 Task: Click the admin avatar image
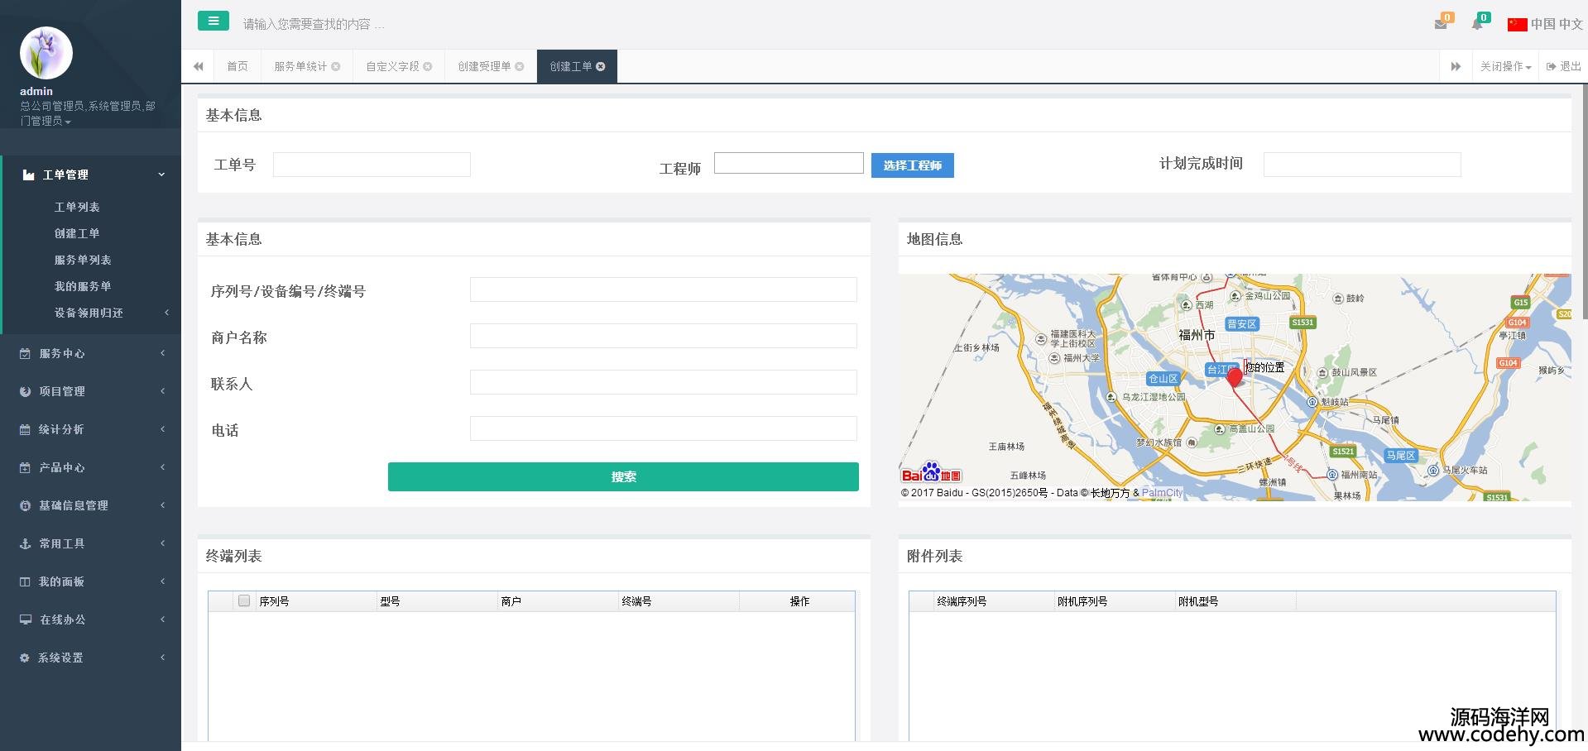click(46, 53)
